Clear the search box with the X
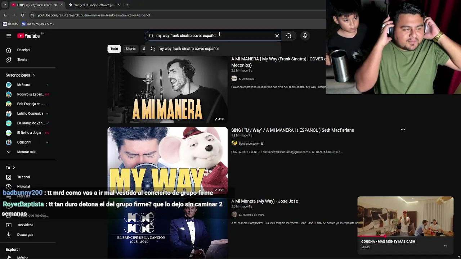The image size is (461, 259). [x=277, y=36]
